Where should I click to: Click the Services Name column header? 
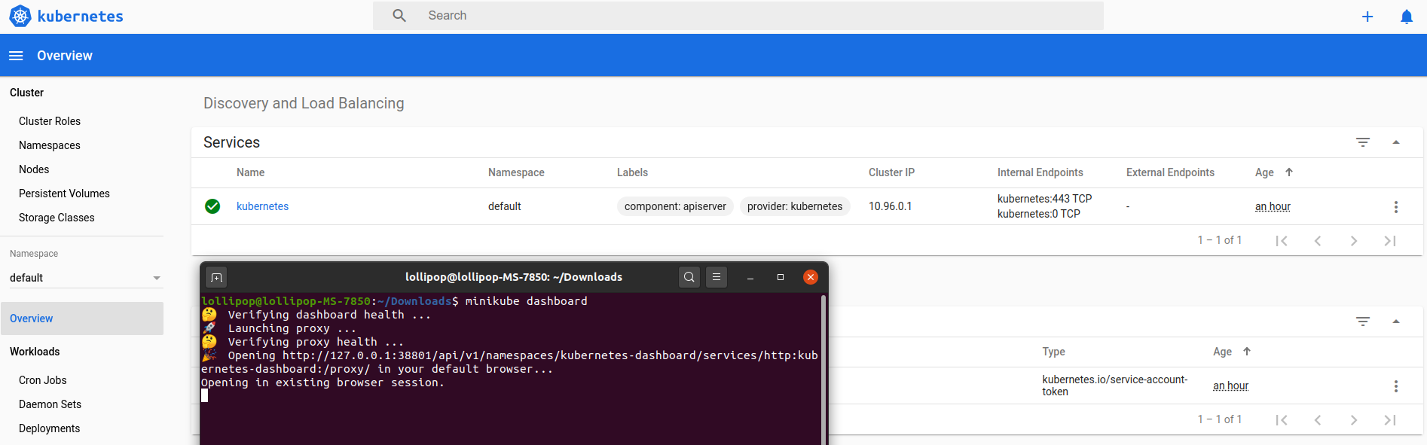(250, 172)
